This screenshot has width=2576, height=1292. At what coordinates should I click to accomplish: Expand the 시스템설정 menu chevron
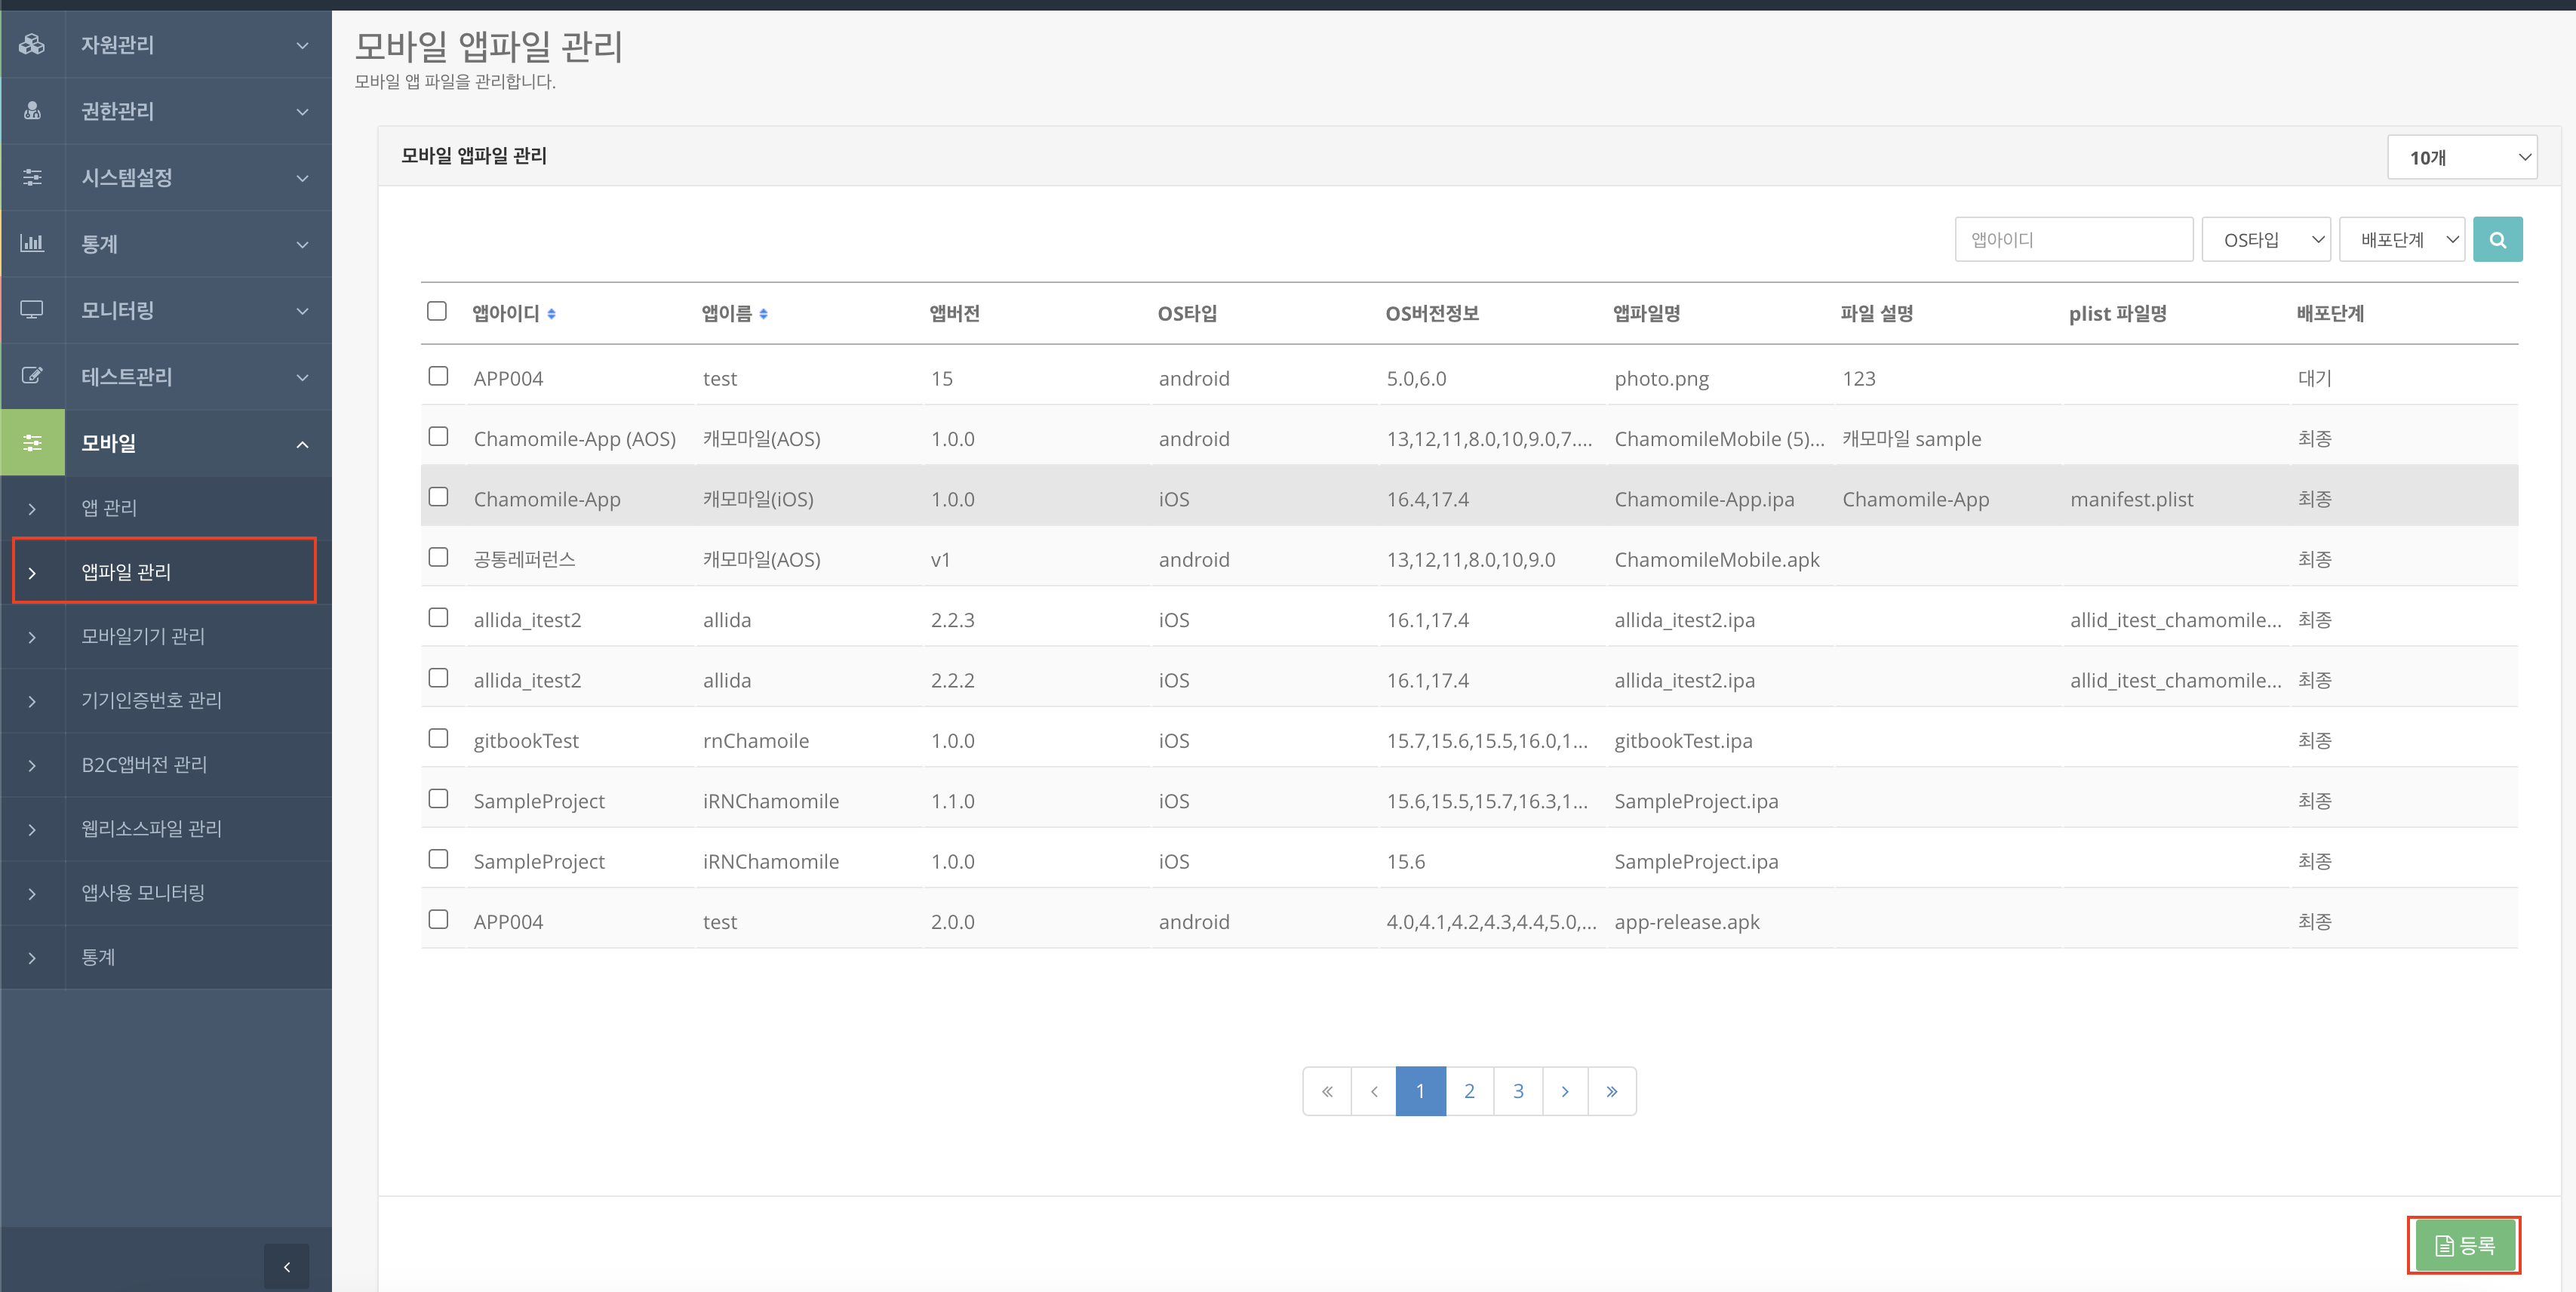pos(302,178)
